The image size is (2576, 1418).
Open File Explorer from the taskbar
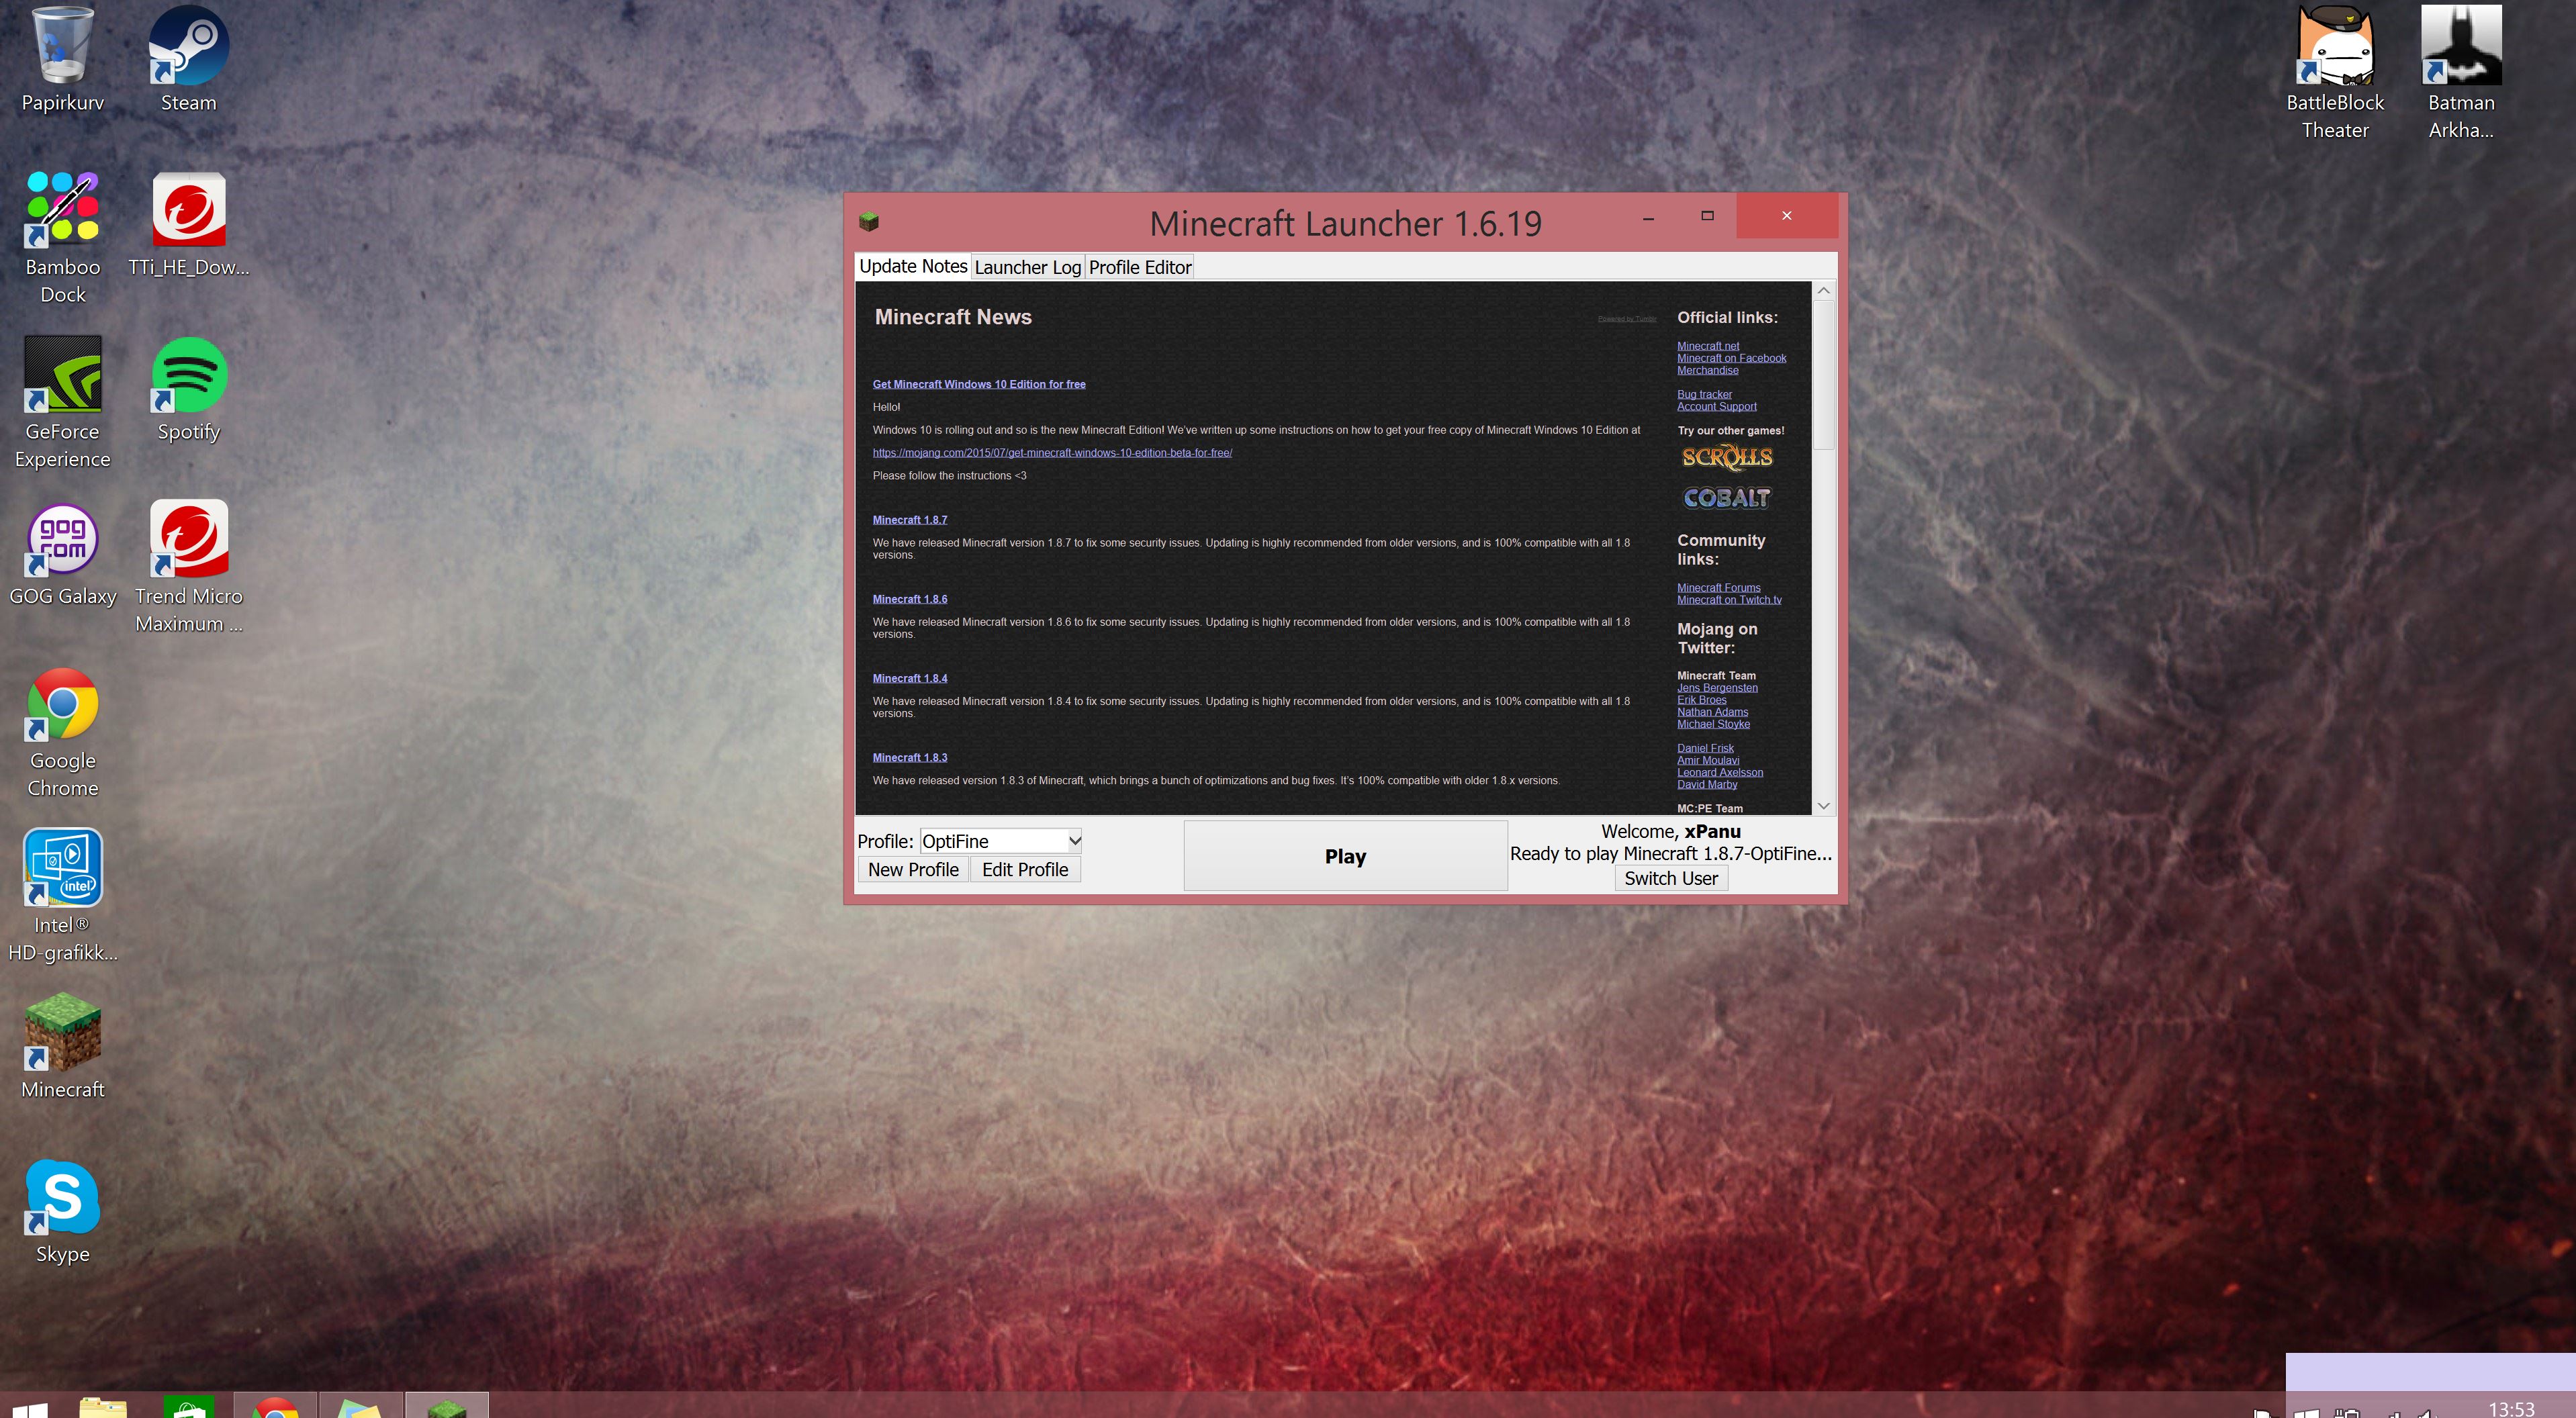(103, 1407)
